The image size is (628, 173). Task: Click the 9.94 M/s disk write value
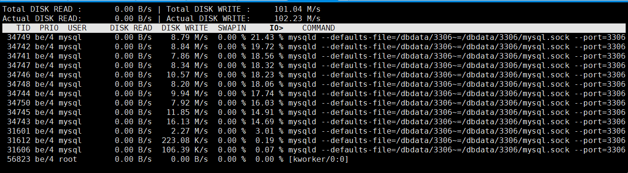coord(190,94)
